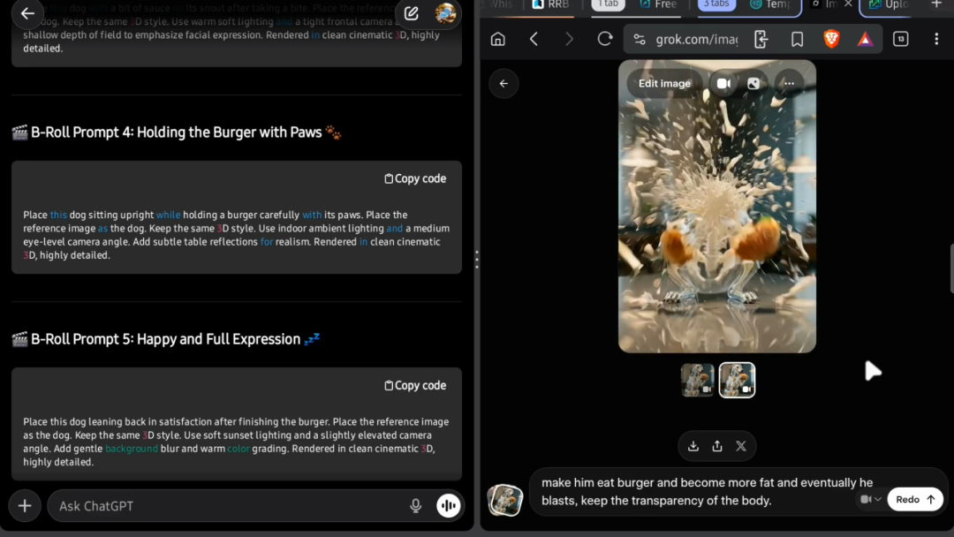This screenshot has height=537, width=954.
Task: Click the share upload icon below thumbnails
Action: [x=717, y=446]
